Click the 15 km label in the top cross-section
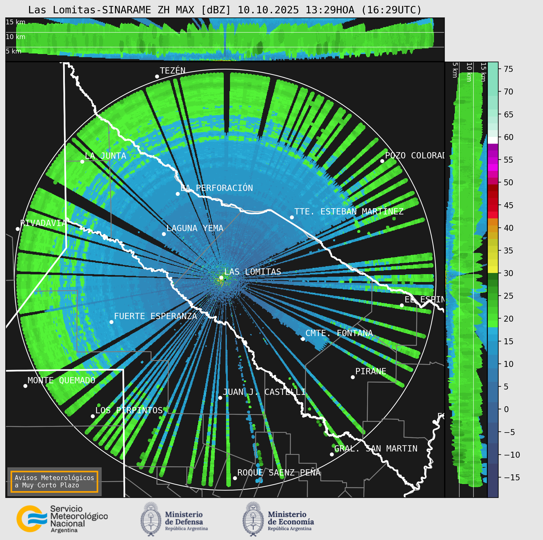 16,22
